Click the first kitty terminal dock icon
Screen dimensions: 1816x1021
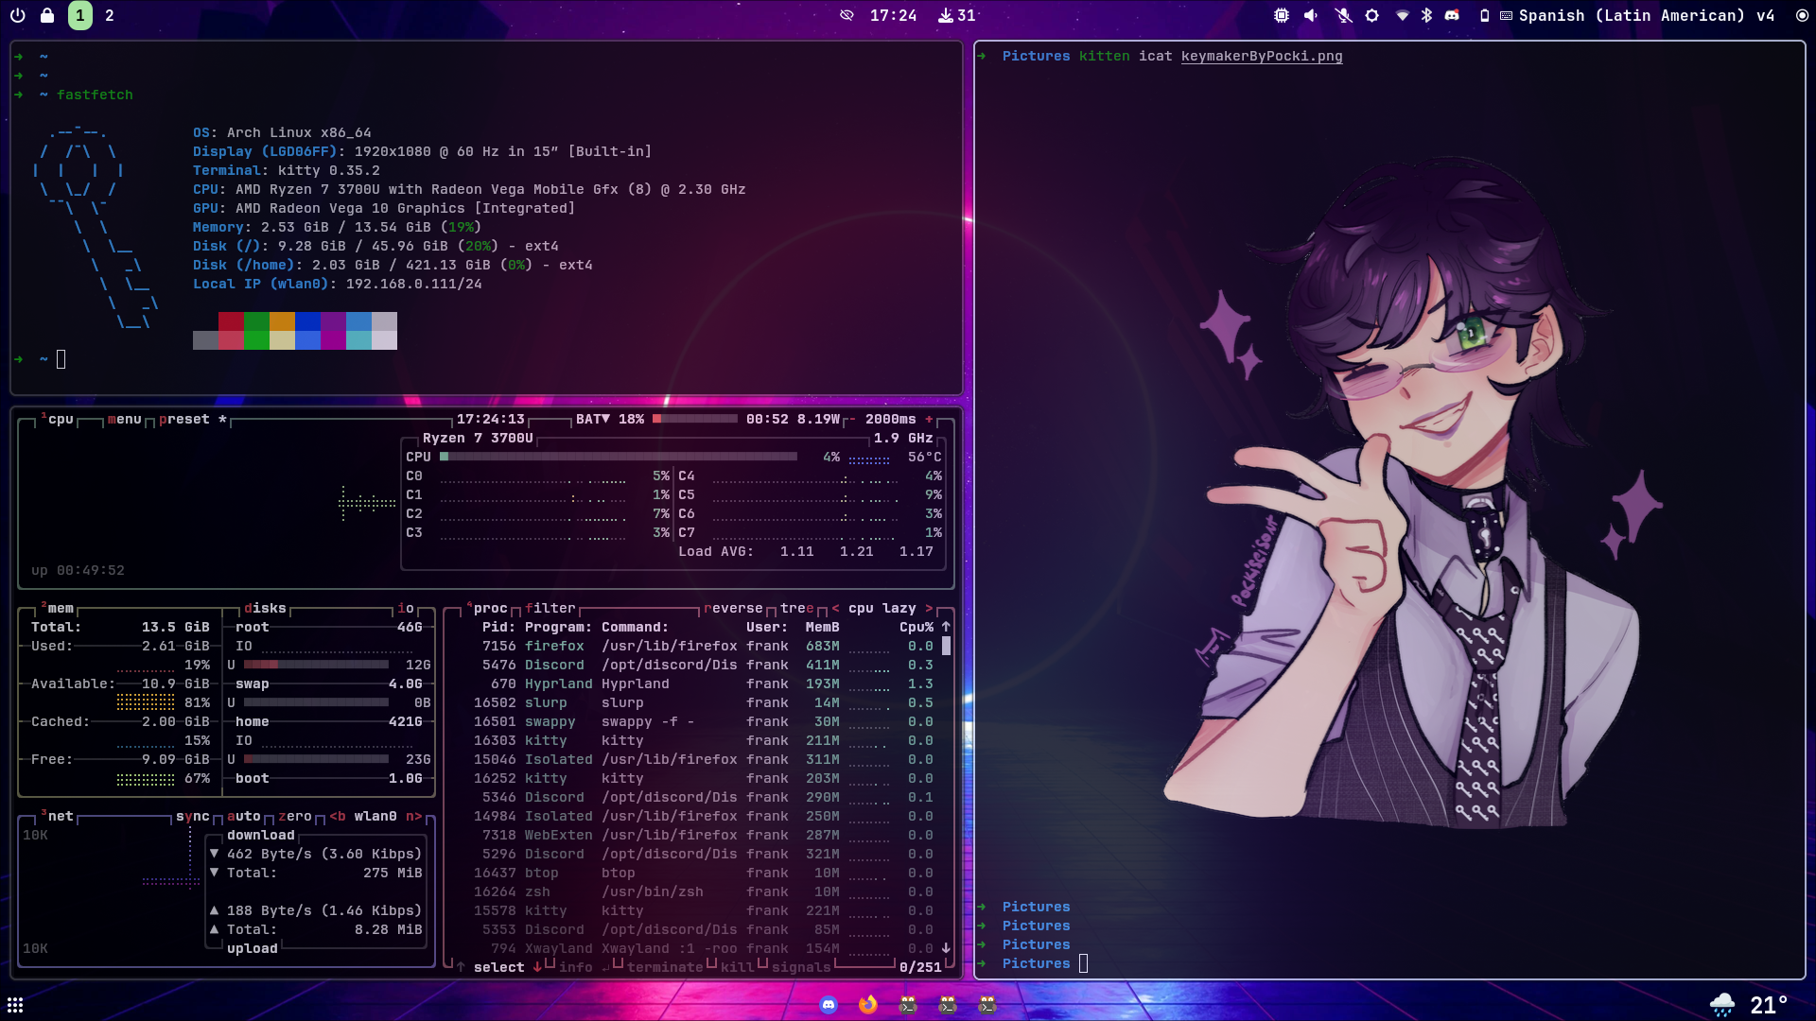(908, 1004)
